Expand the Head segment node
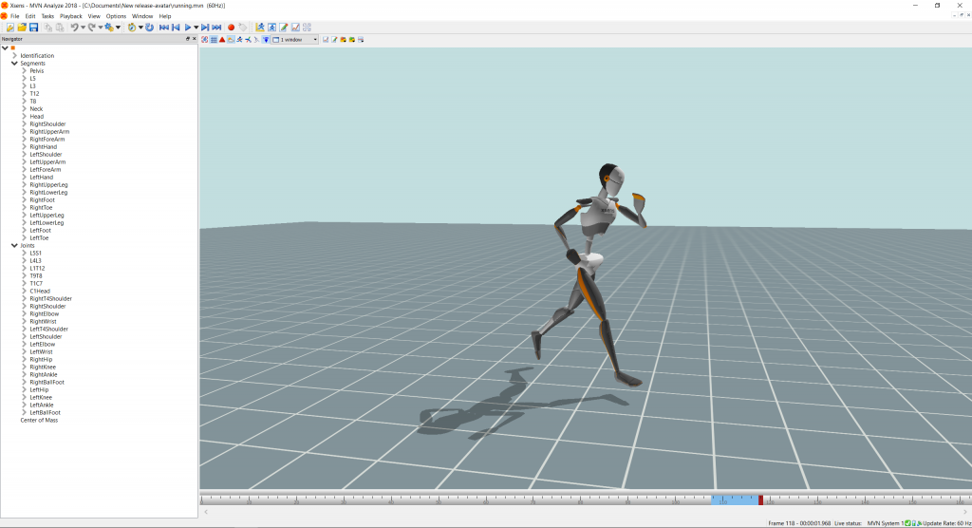 point(24,117)
